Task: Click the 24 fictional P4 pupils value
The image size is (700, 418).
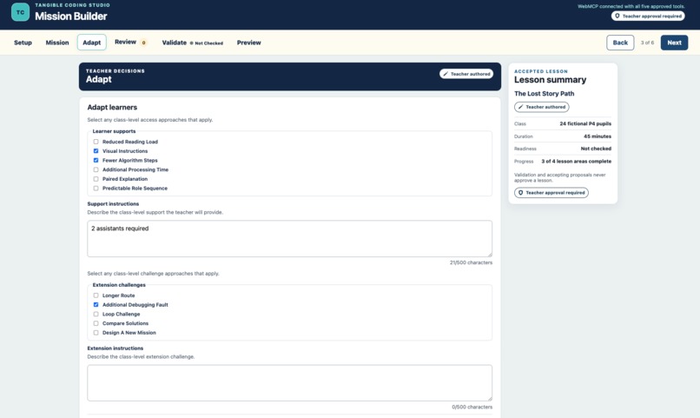Action: pos(585,123)
